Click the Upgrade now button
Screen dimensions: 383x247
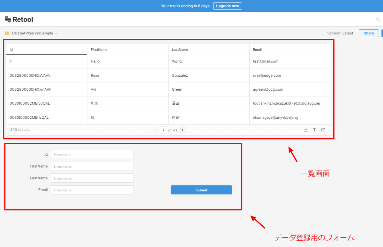228,6
